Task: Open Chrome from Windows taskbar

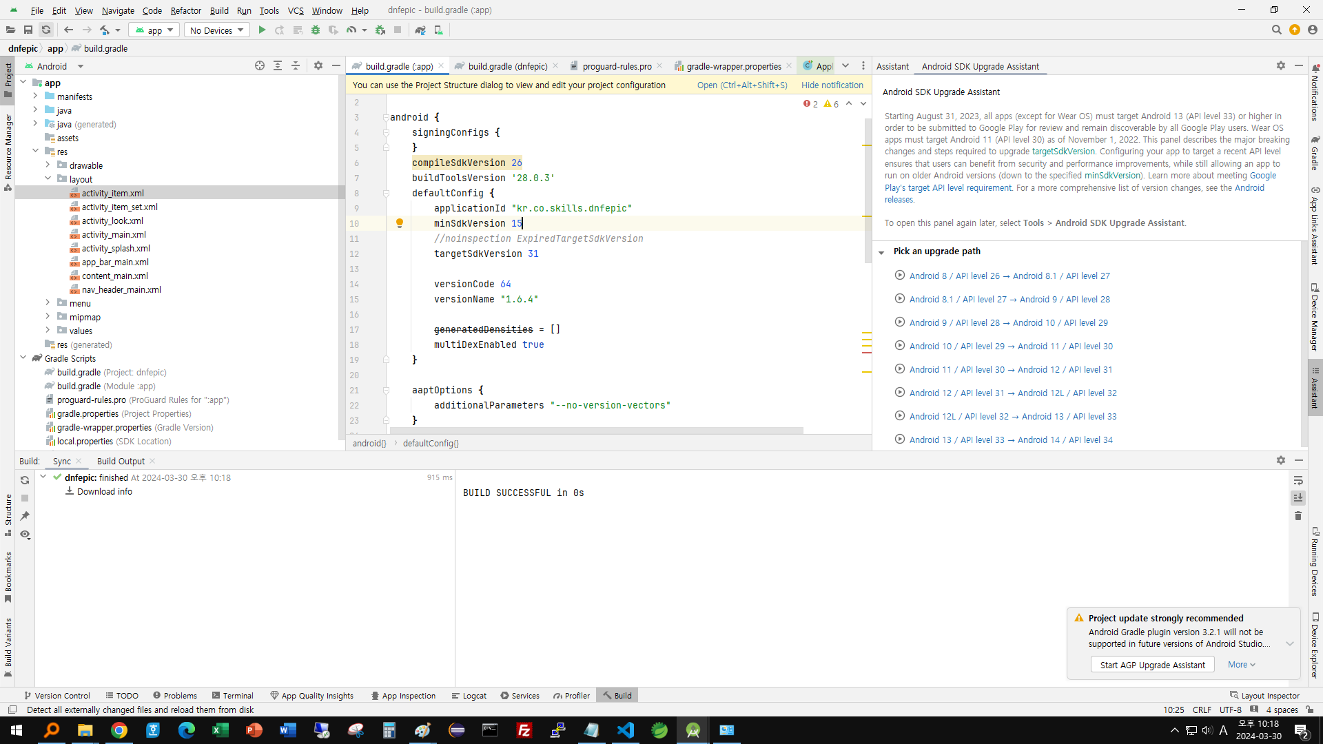Action: 119,730
